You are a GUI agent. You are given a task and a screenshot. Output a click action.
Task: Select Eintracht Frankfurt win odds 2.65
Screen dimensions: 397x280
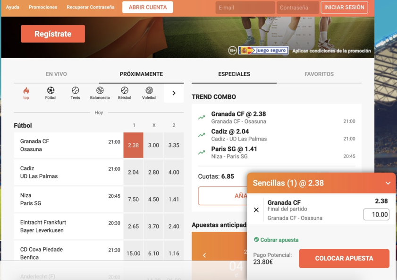click(134, 226)
